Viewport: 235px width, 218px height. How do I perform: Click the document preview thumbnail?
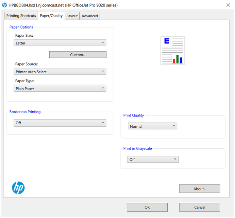[172, 50]
